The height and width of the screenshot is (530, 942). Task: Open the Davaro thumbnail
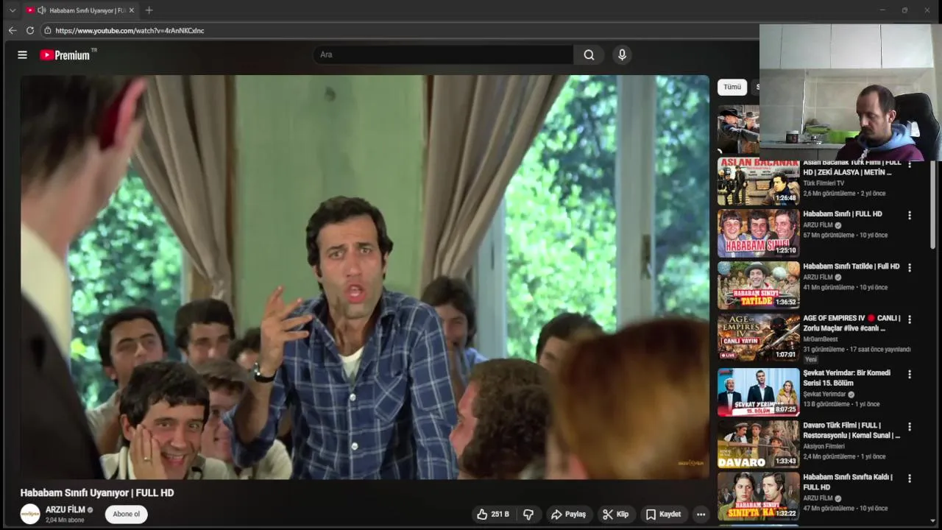tap(758, 445)
